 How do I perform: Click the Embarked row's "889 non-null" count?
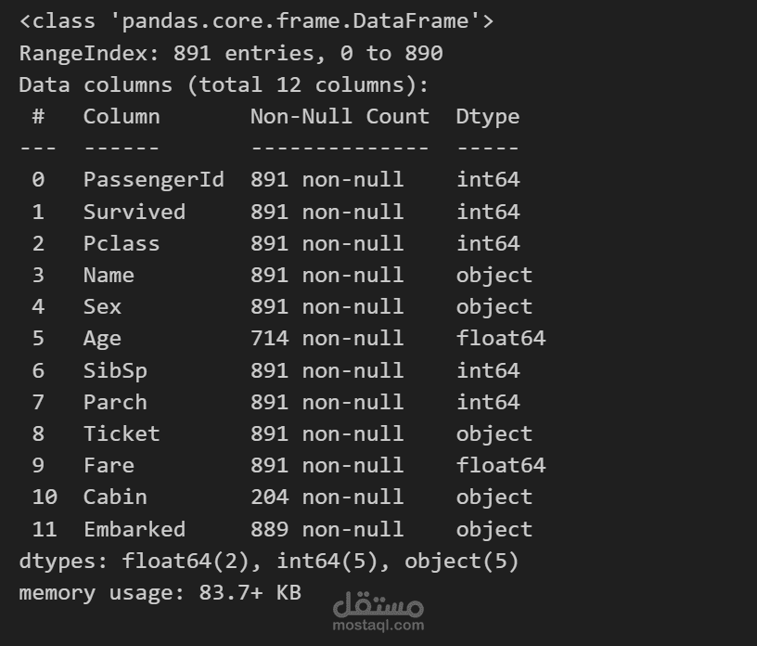(x=327, y=529)
